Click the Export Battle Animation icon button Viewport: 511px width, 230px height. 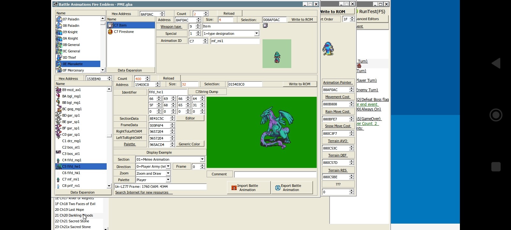point(278,188)
